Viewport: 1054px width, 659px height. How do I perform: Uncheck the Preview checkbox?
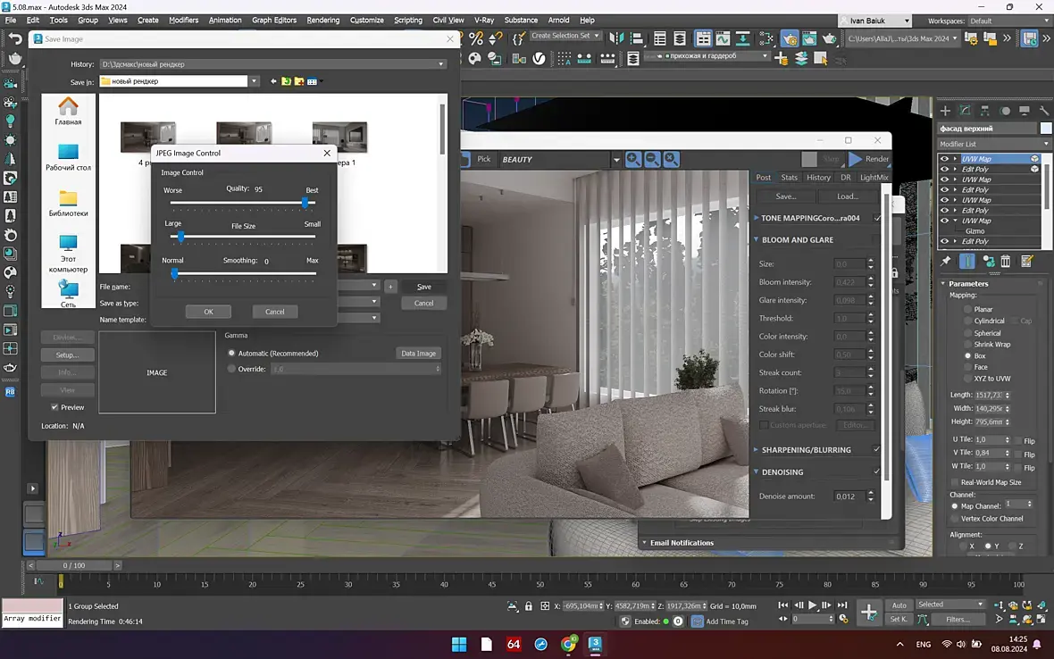(x=54, y=407)
